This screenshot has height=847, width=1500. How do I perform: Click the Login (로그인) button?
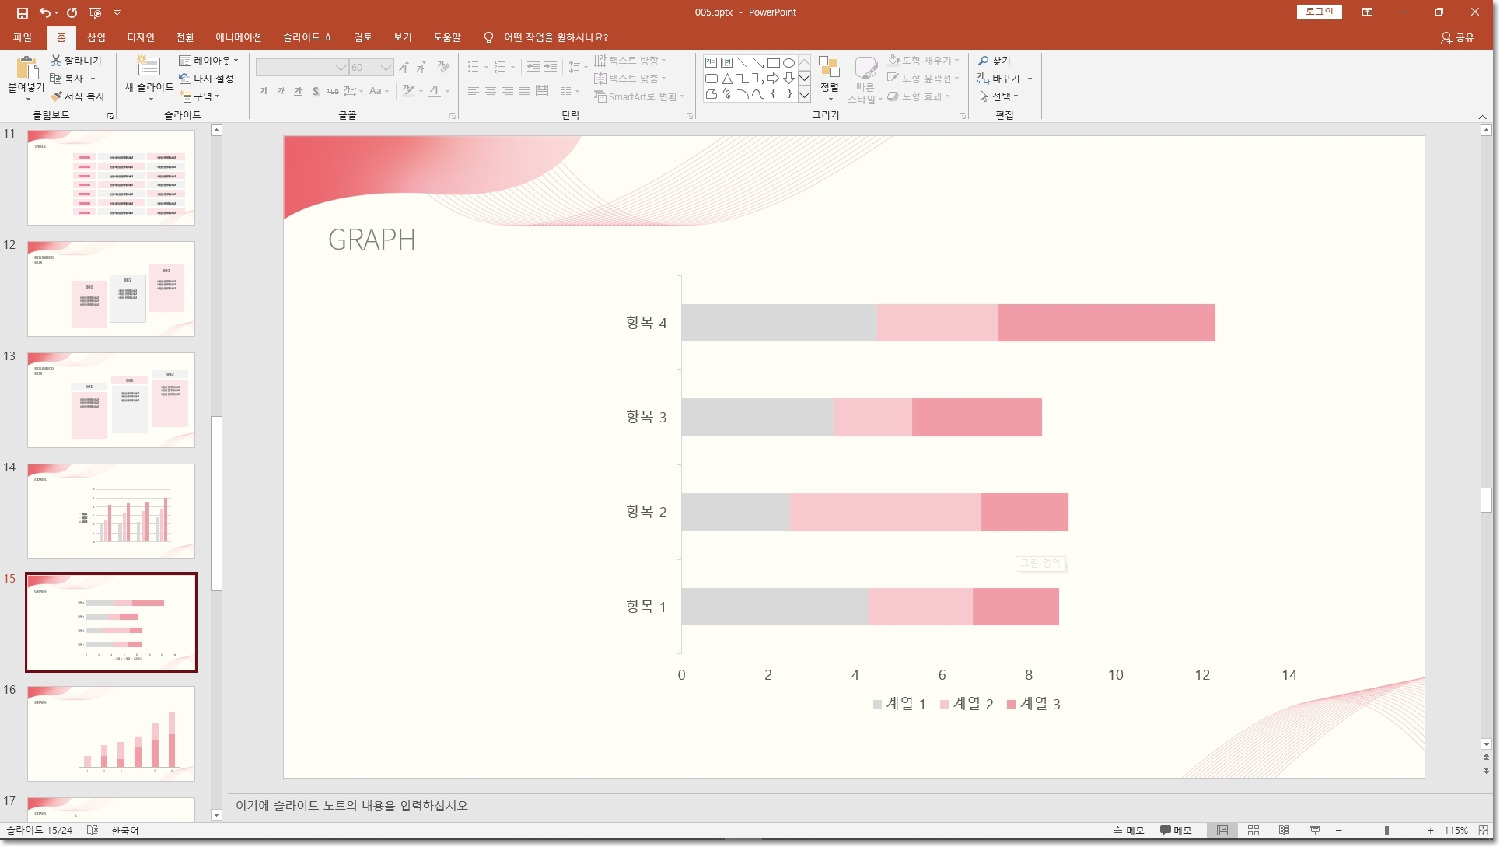(1319, 12)
